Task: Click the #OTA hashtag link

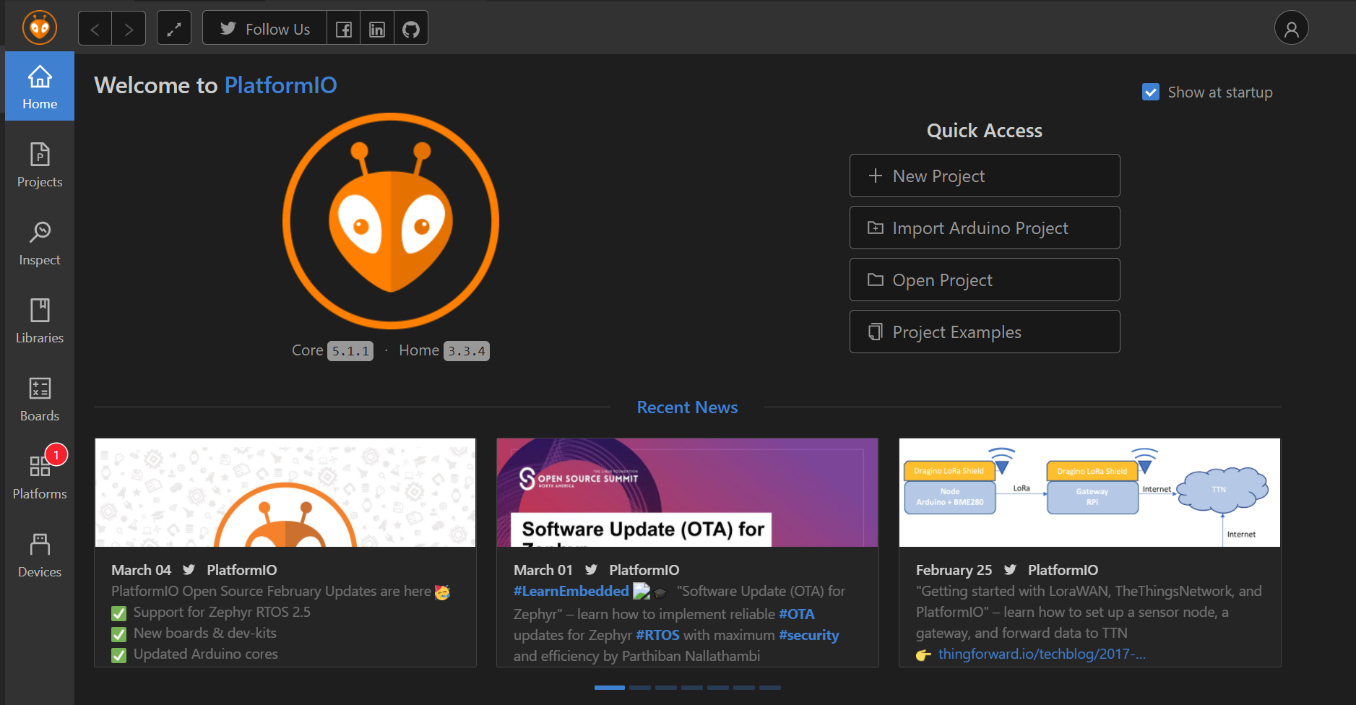Action: tap(797, 614)
